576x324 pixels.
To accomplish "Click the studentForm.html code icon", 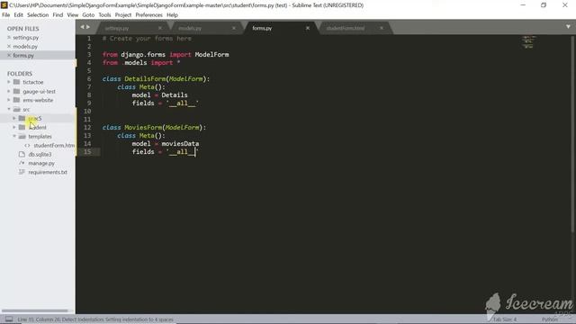I will 27,146.
